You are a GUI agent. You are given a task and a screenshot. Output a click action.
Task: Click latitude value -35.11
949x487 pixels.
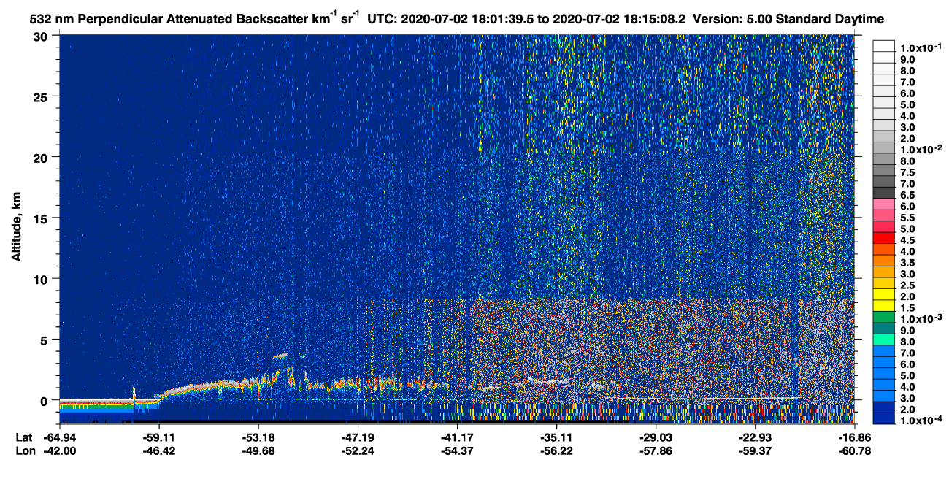(556, 437)
